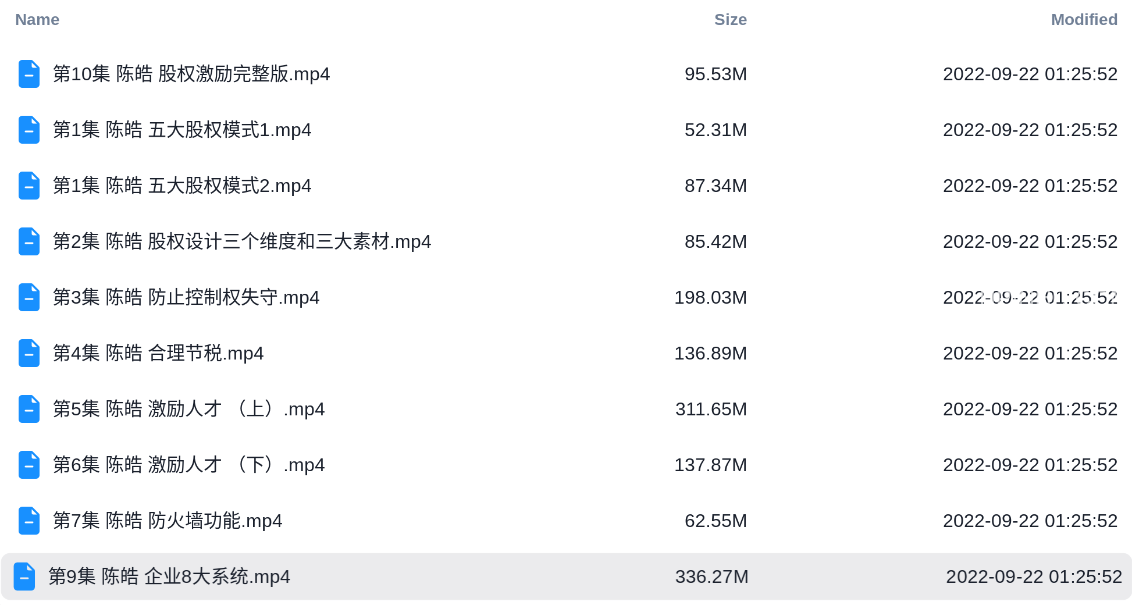
Task: Click file icon for 第9集 企业8大系统
Action: pos(24,576)
